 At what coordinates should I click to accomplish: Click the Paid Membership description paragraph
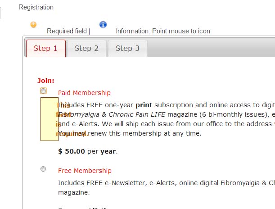pos(167,119)
